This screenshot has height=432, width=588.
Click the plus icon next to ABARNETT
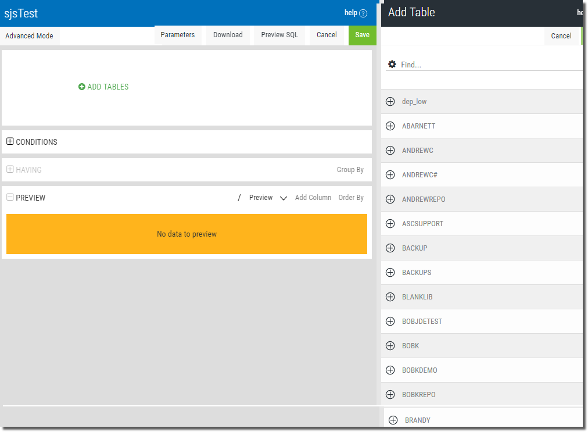(x=390, y=126)
